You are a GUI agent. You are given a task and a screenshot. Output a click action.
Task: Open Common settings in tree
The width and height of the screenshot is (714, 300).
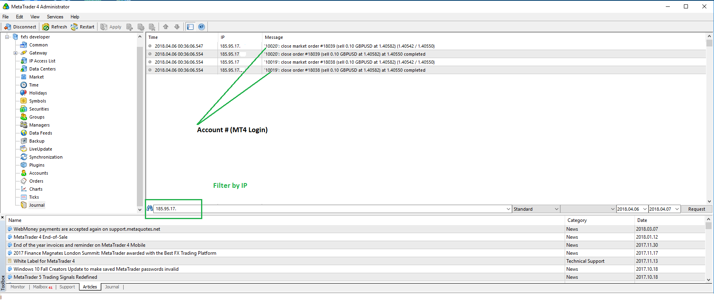click(38, 45)
